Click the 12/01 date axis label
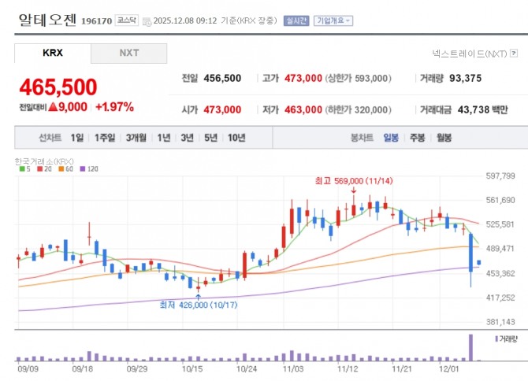Image resolution: width=528 pixels, height=381 pixels. pyautogui.click(x=449, y=369)
